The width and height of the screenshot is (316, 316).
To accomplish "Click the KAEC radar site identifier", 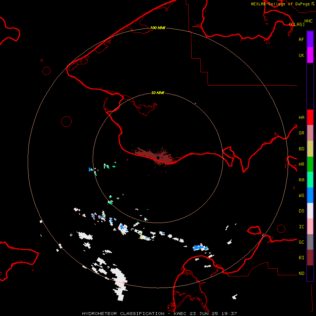I will [180, 314].
